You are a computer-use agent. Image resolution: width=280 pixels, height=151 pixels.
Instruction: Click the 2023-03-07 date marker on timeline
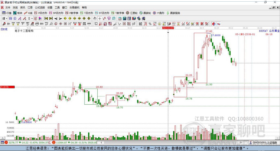click(x=168, y=28)
